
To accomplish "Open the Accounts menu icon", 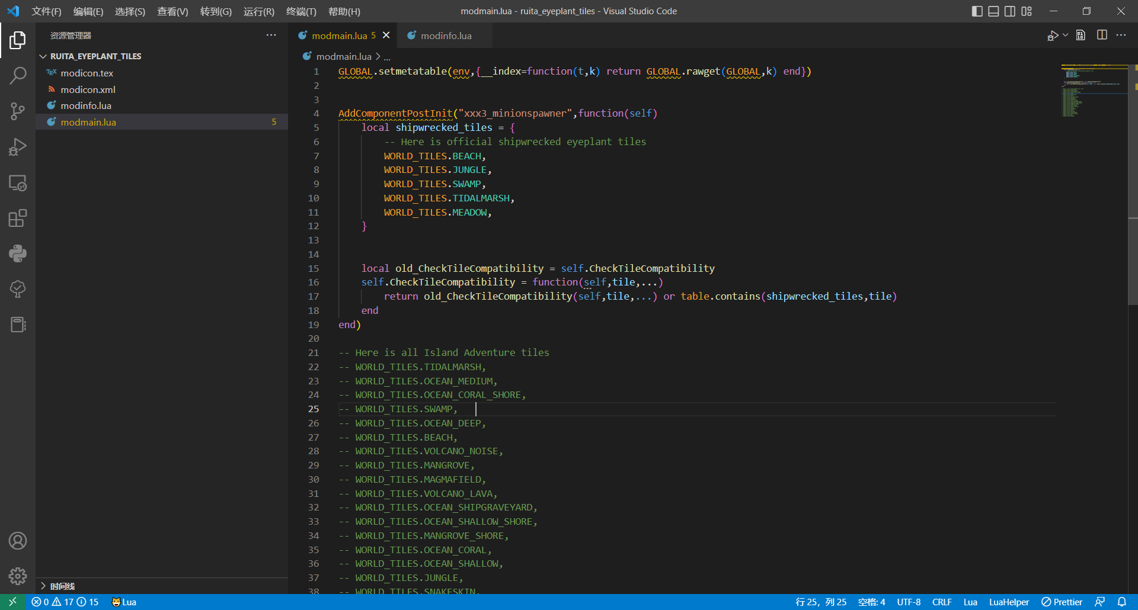I will (18, 541).
